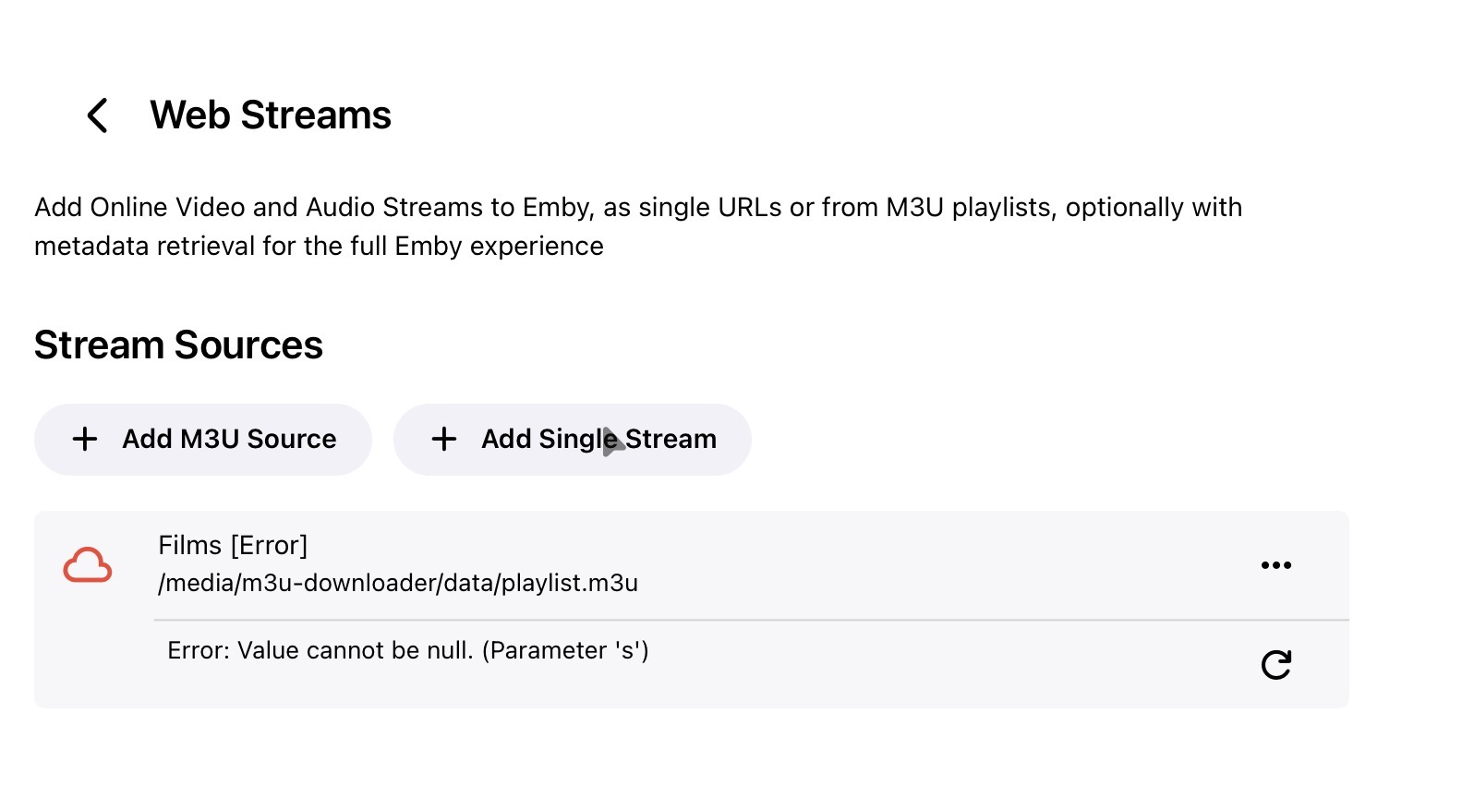Click the 'Add M3U Source' label text
This screenshot has height=798, width=1462.
[x=229, y=440]
